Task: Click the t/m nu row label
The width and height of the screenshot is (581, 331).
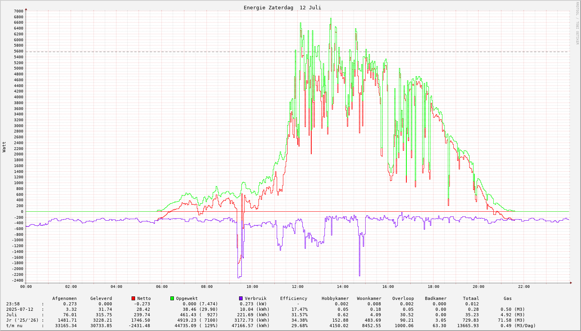Action: pyautogui.click(x=14, y=326)
